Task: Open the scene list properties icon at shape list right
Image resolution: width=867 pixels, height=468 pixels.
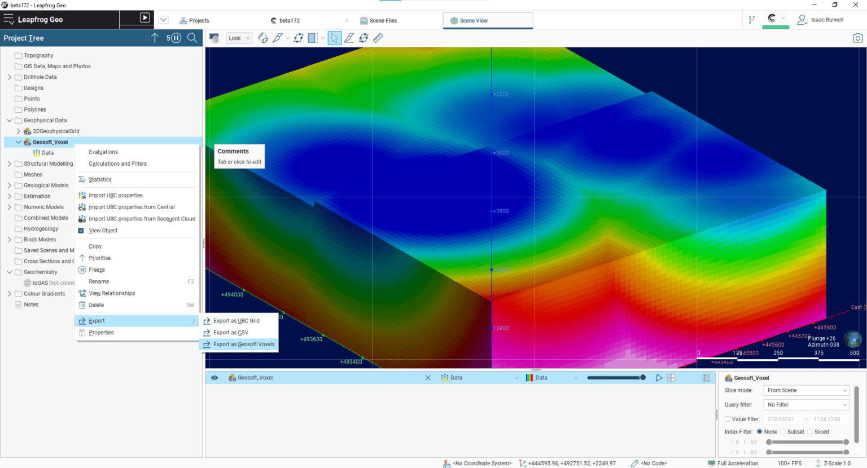Action: pyautogui.click(x=706, y=377)
